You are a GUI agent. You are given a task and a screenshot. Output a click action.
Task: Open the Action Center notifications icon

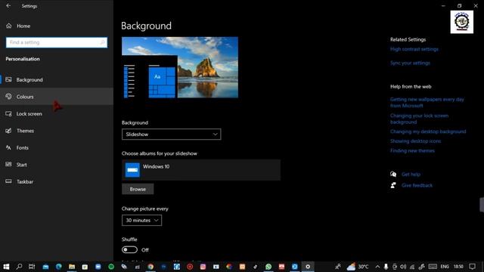[472, 267]
